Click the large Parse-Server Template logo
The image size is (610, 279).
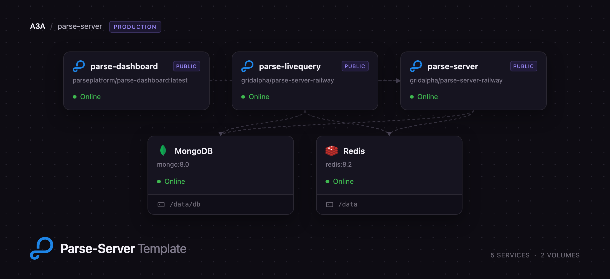42,248
